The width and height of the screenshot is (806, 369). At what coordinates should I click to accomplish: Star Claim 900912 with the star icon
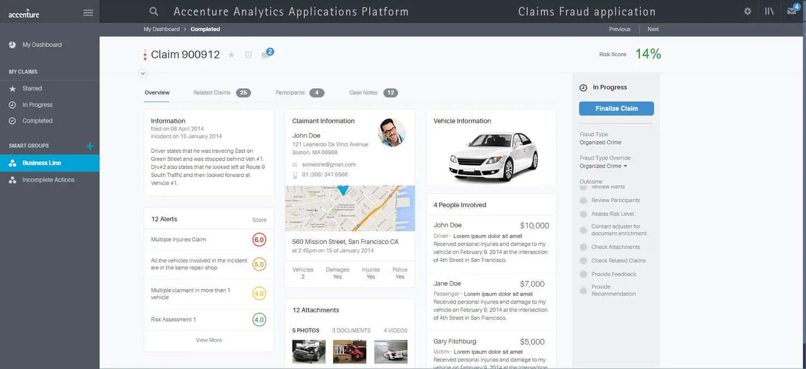(x=231, y=55)
